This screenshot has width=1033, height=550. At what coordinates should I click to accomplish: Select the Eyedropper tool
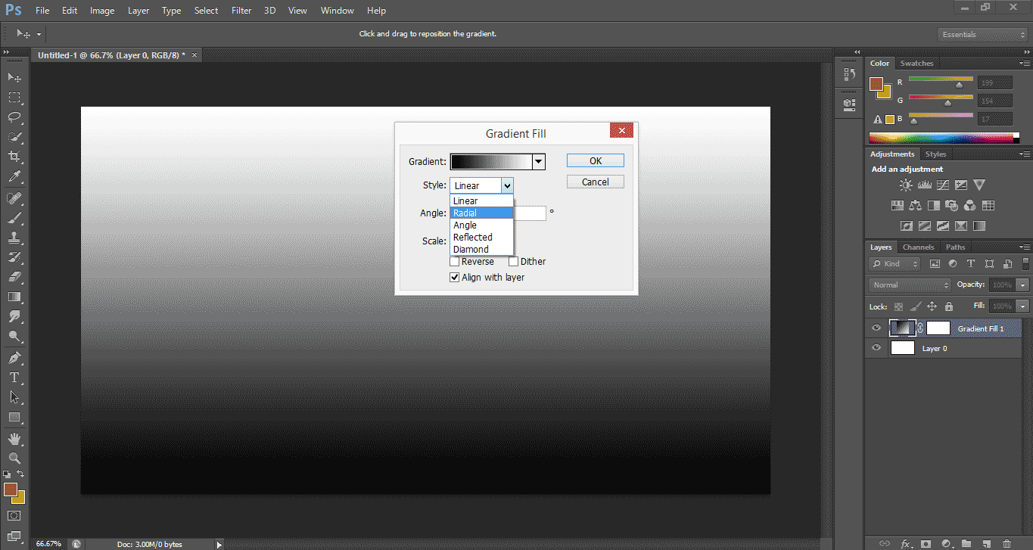(x=14, y=177)
